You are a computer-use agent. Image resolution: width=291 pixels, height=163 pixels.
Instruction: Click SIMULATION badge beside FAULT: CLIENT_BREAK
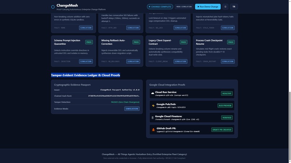(x=181, y=62)
